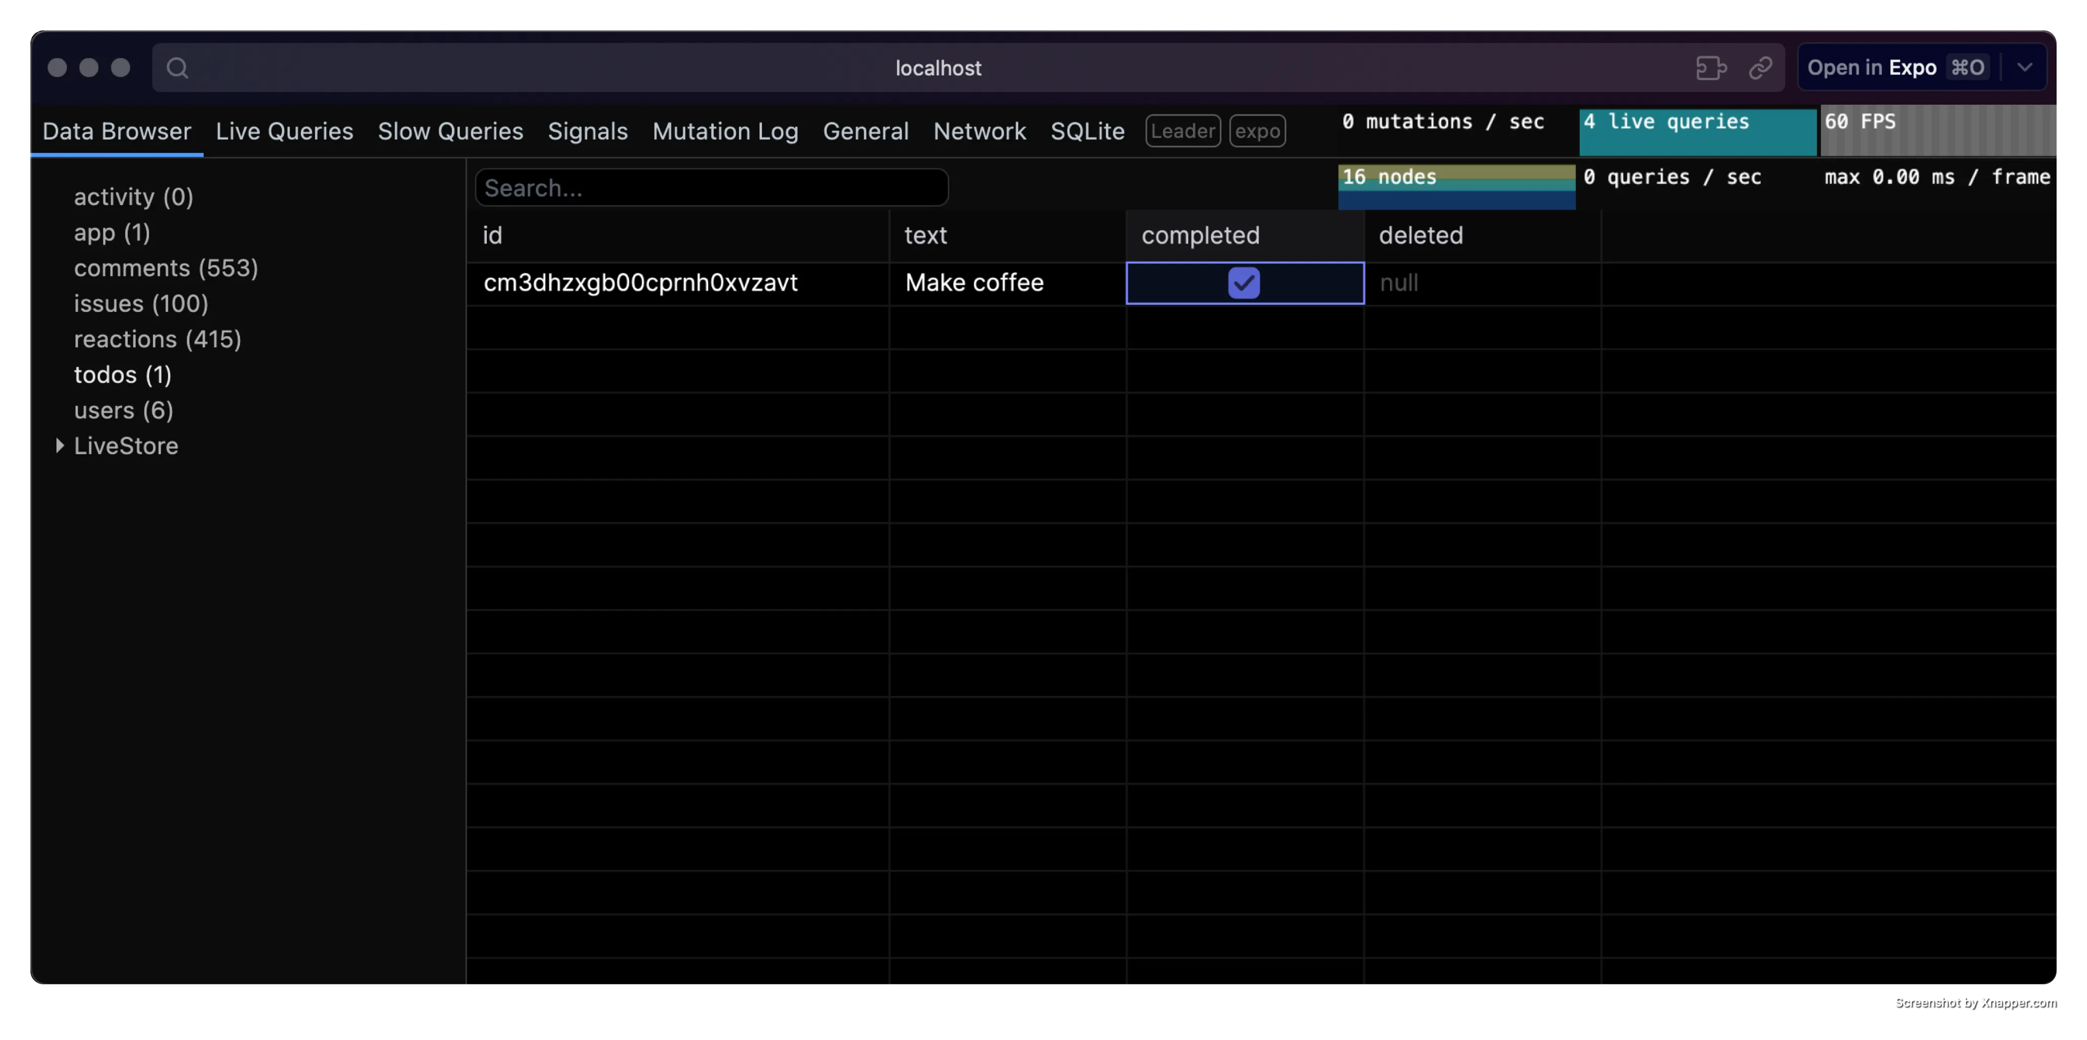This screenshot has height=1040, width=2087.
Task: Expand the LiveStore tree node
Action: click(x=59, y=446)
